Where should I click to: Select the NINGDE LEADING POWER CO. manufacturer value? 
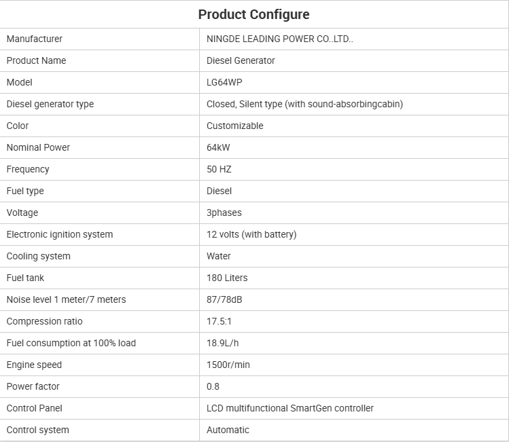[279, 39]
